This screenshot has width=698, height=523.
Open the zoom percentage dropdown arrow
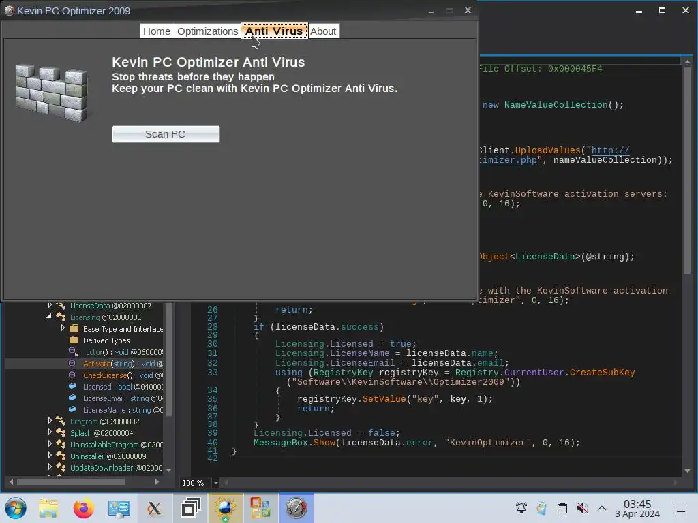point(216,483)
